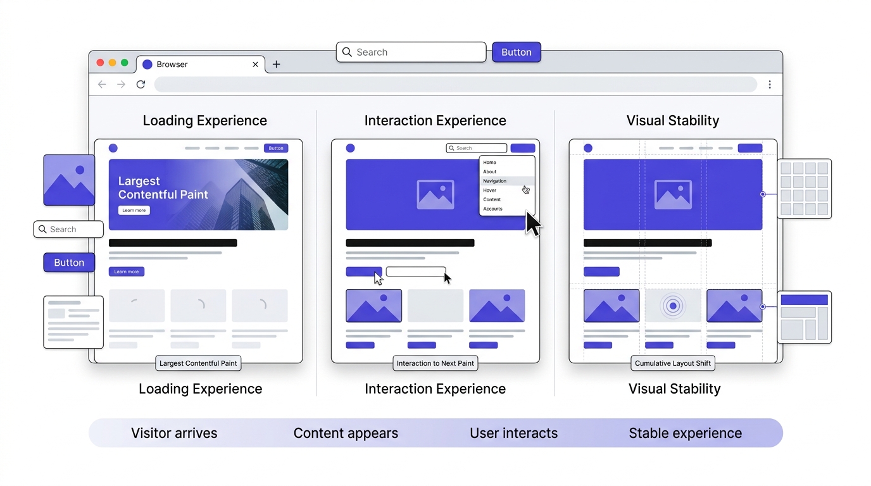Viewport: 871px width, 486px height.
Task: Click the browser forward arrow
Action: [122, 84]
